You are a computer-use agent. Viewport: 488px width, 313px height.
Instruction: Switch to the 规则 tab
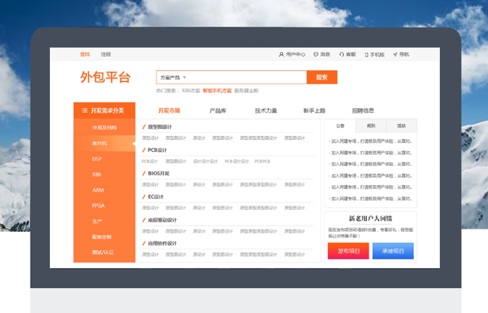tap(371, 126)
